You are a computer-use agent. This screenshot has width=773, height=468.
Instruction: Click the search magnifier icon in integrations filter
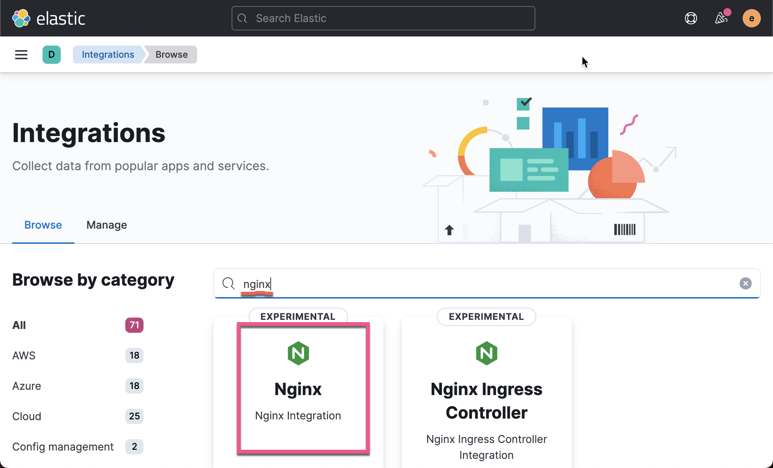click(x=227, y=283)
